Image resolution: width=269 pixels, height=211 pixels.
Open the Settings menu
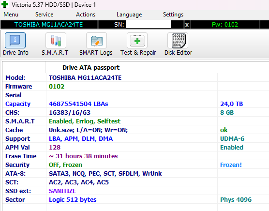pyautogui.click(x=173, y=15)
